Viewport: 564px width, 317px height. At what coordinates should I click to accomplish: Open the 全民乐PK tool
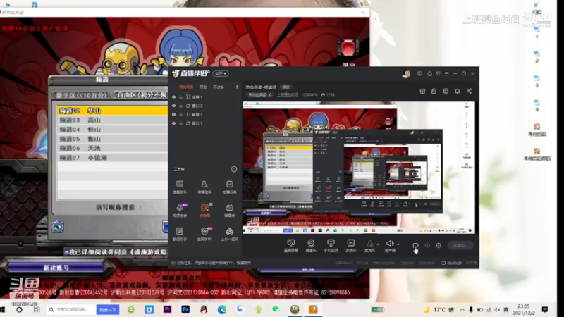point(204,234)
